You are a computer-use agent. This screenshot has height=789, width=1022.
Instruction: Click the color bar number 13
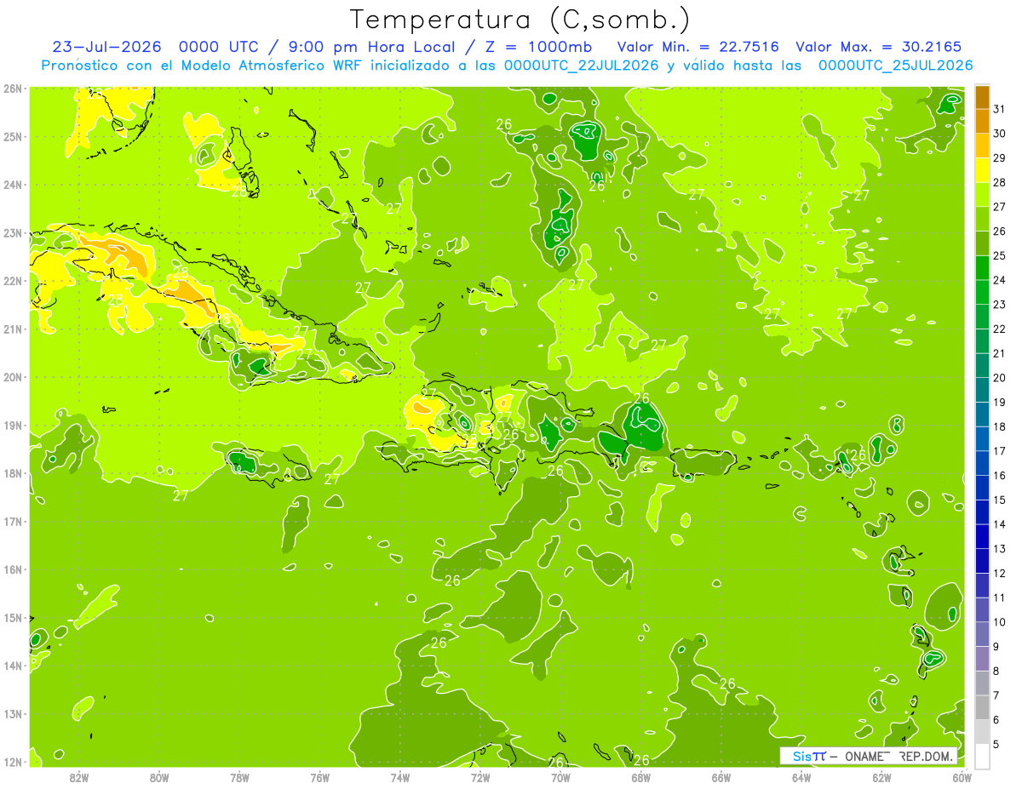point(999,549)
